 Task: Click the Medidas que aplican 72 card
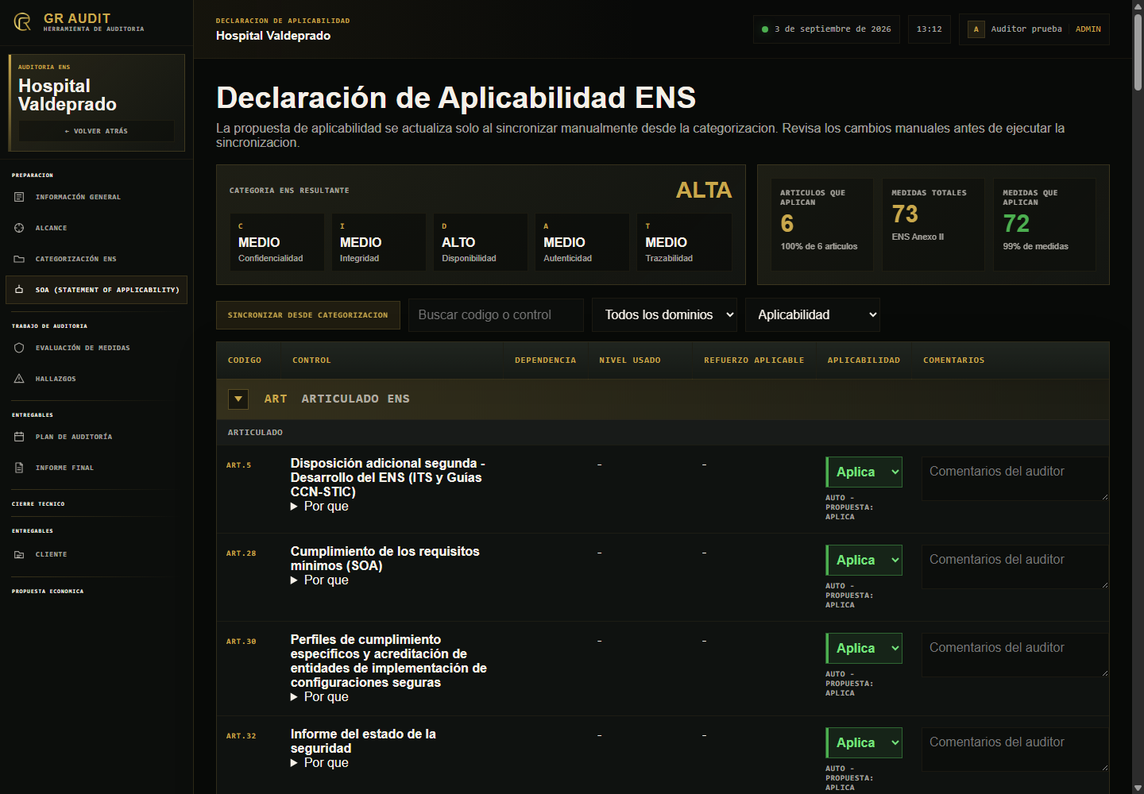click(x=1045, y=225)
